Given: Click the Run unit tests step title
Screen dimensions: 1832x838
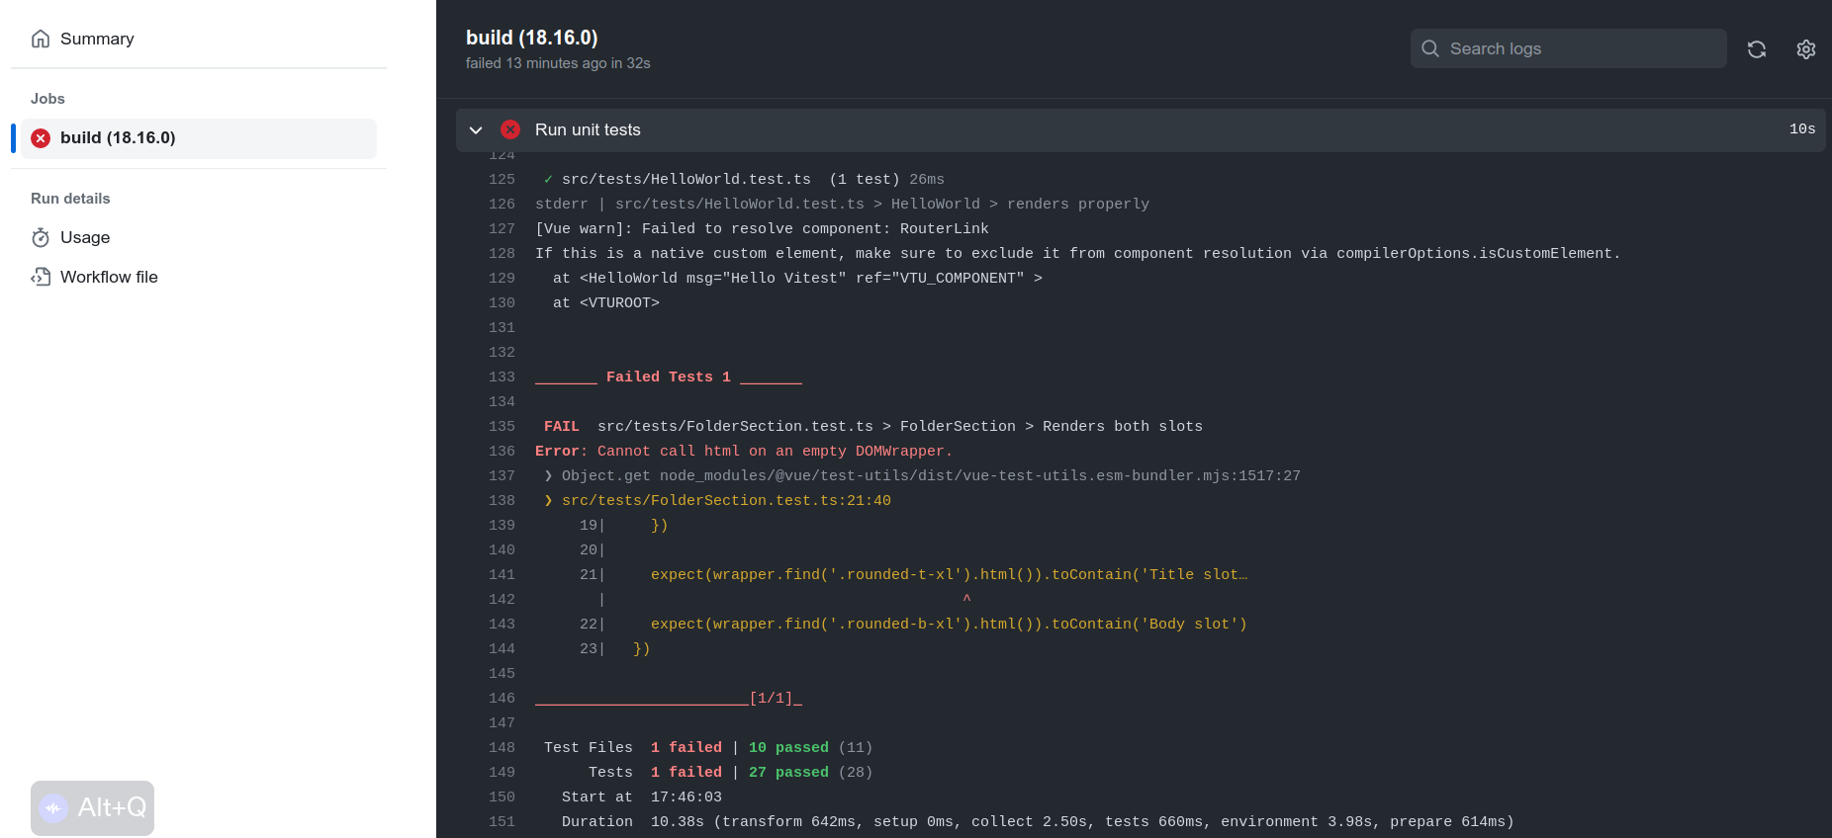Looking at the screenshot, I should (x=588, y=129).
